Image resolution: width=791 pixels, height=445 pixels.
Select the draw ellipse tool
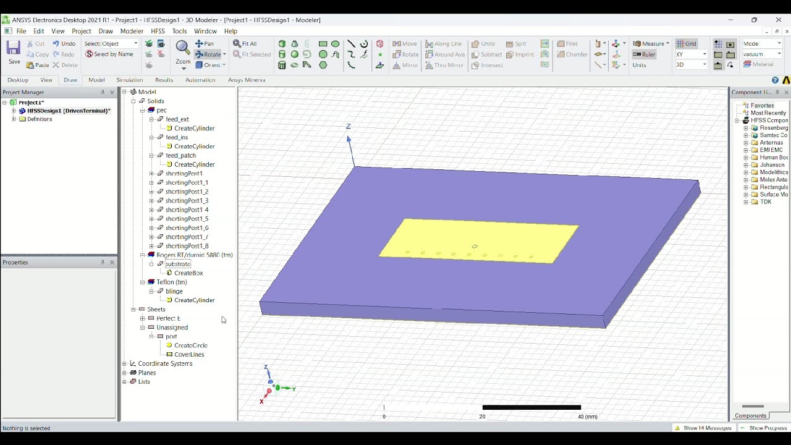tap(335, 44)
